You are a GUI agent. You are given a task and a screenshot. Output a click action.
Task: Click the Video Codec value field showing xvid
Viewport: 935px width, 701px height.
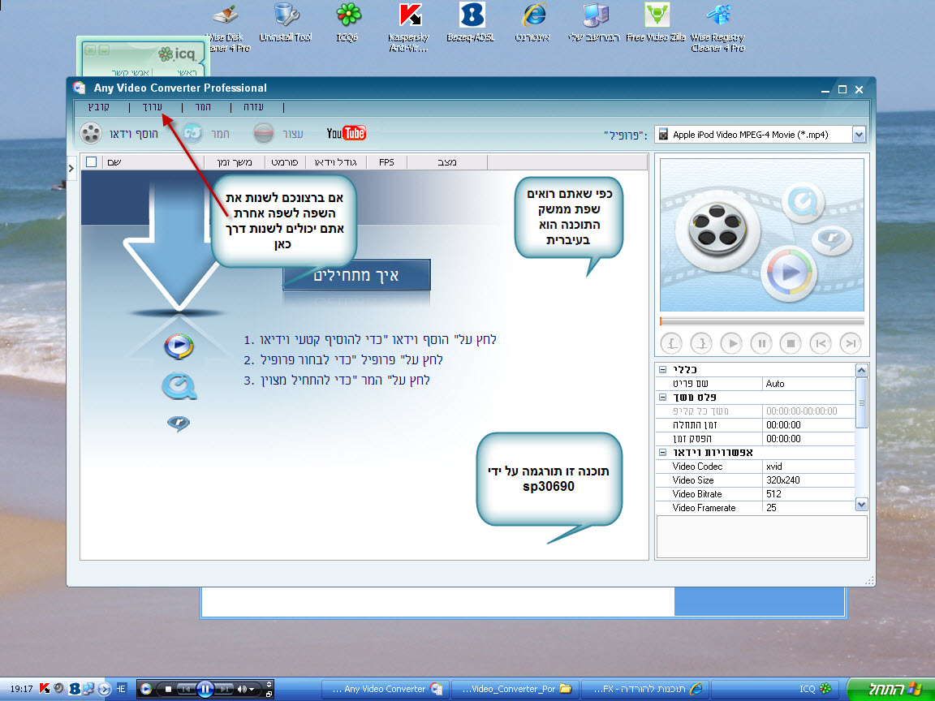point(808,467)
